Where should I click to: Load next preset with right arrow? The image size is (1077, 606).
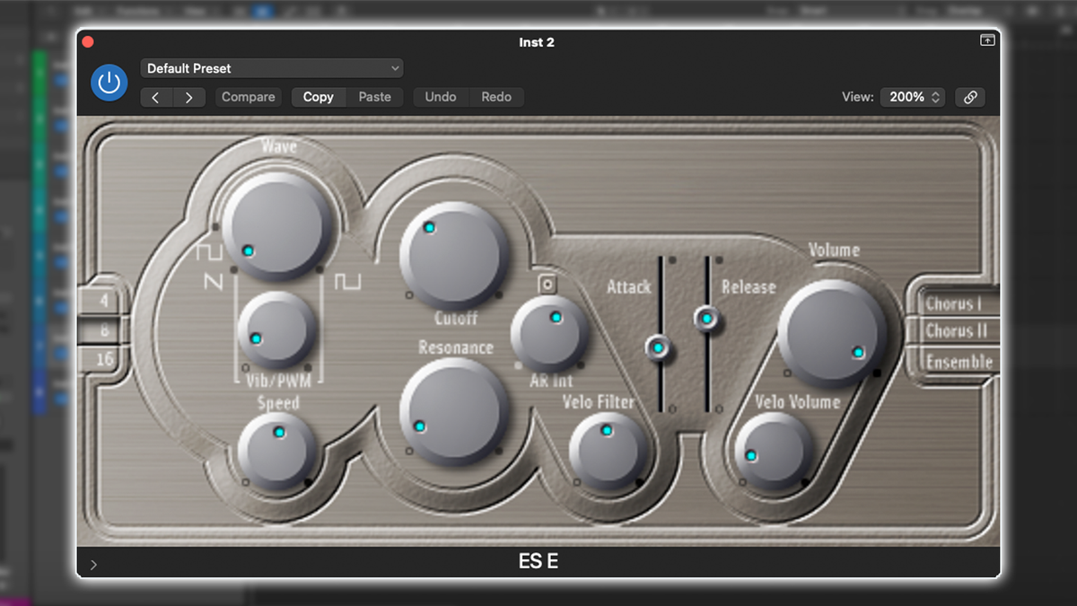coord(189,97)
